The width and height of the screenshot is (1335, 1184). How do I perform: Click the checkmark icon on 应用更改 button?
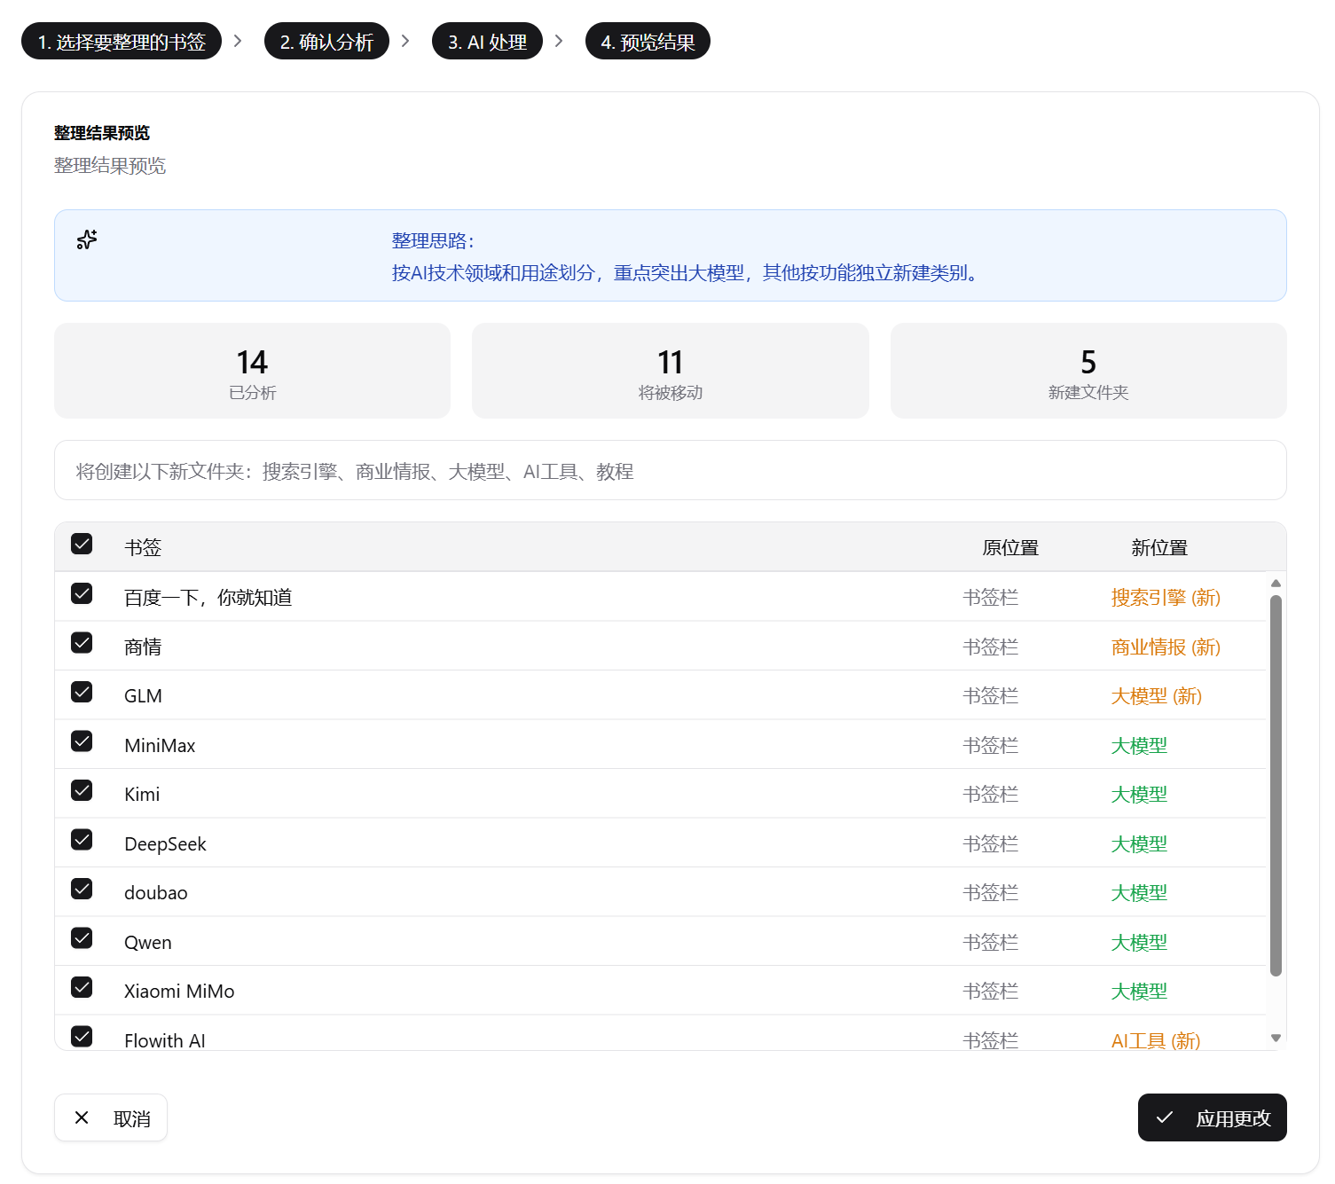(x=1165, y=1117)
